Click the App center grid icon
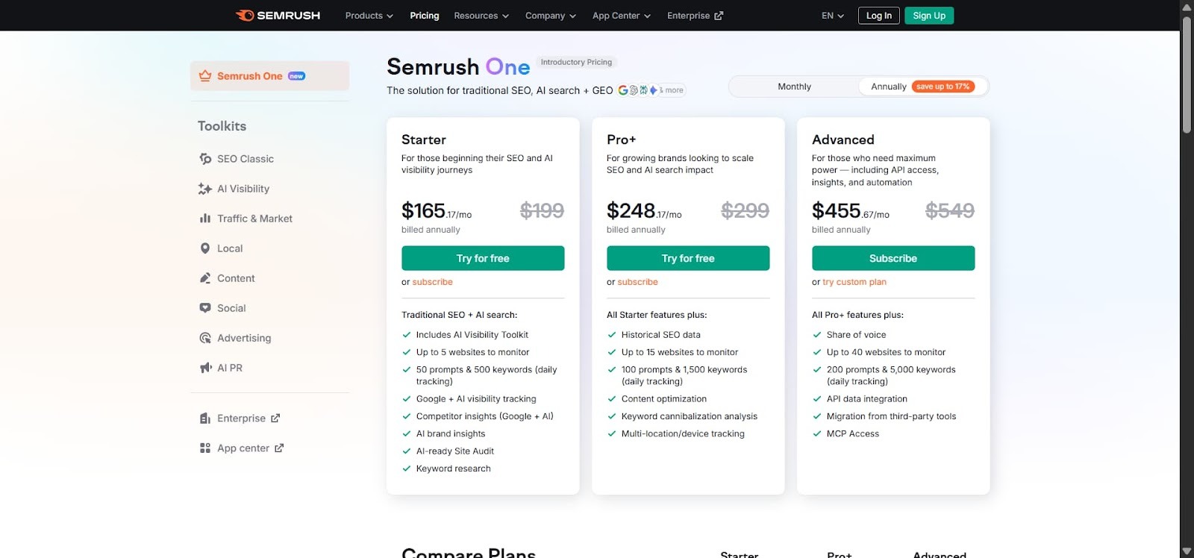Viewport: 1194px width, 558px height. point(205,448)
